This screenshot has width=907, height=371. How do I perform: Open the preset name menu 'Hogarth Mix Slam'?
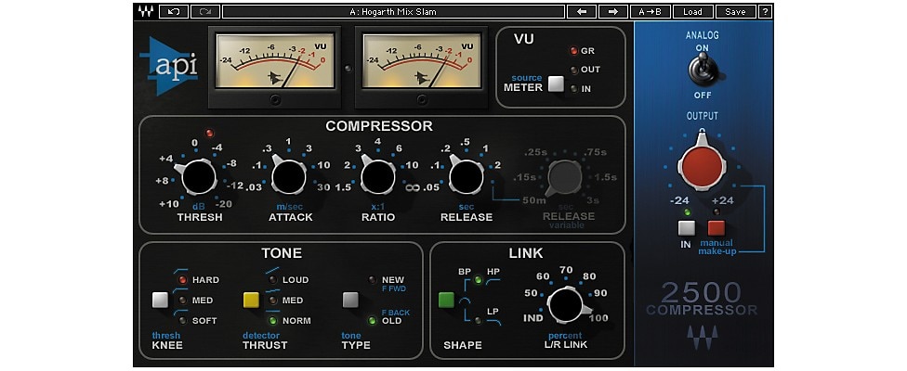pyautogui.click(x=393, y=11)
